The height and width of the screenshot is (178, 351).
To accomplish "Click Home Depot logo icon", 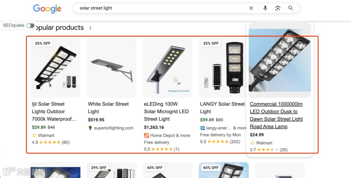I will (146, 135).
